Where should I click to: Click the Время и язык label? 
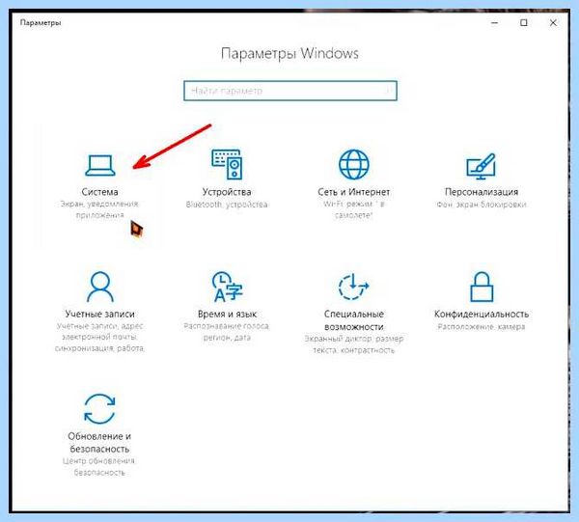[x=227, y=315]
